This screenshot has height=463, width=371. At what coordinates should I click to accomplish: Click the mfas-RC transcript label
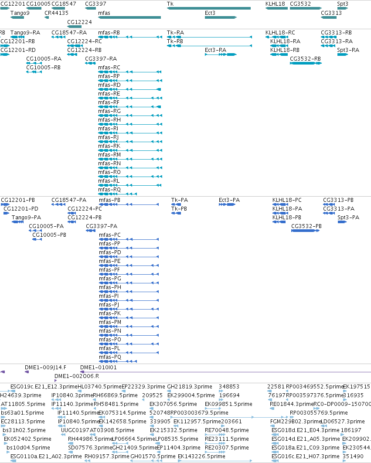pos(109,68)
